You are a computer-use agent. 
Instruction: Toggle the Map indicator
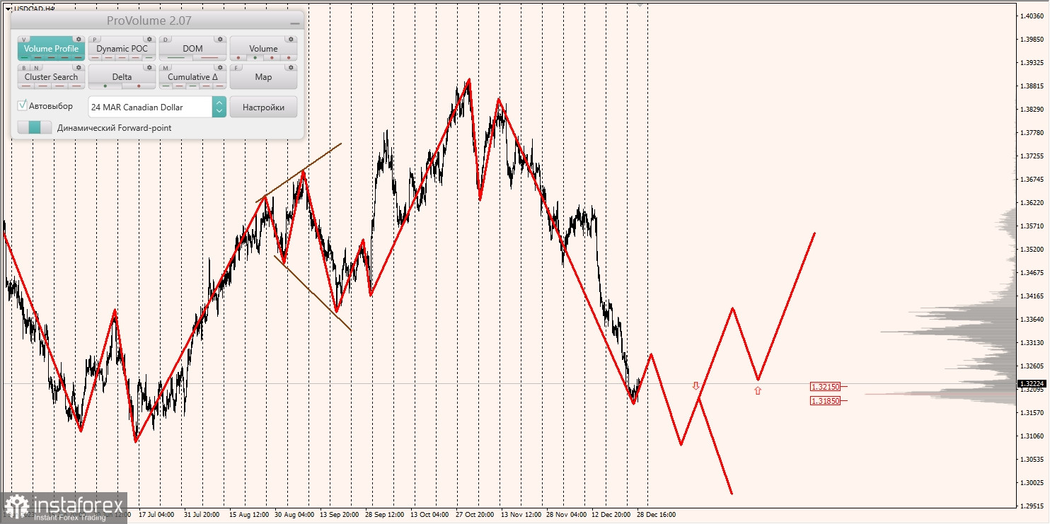[x=263, y=76]
